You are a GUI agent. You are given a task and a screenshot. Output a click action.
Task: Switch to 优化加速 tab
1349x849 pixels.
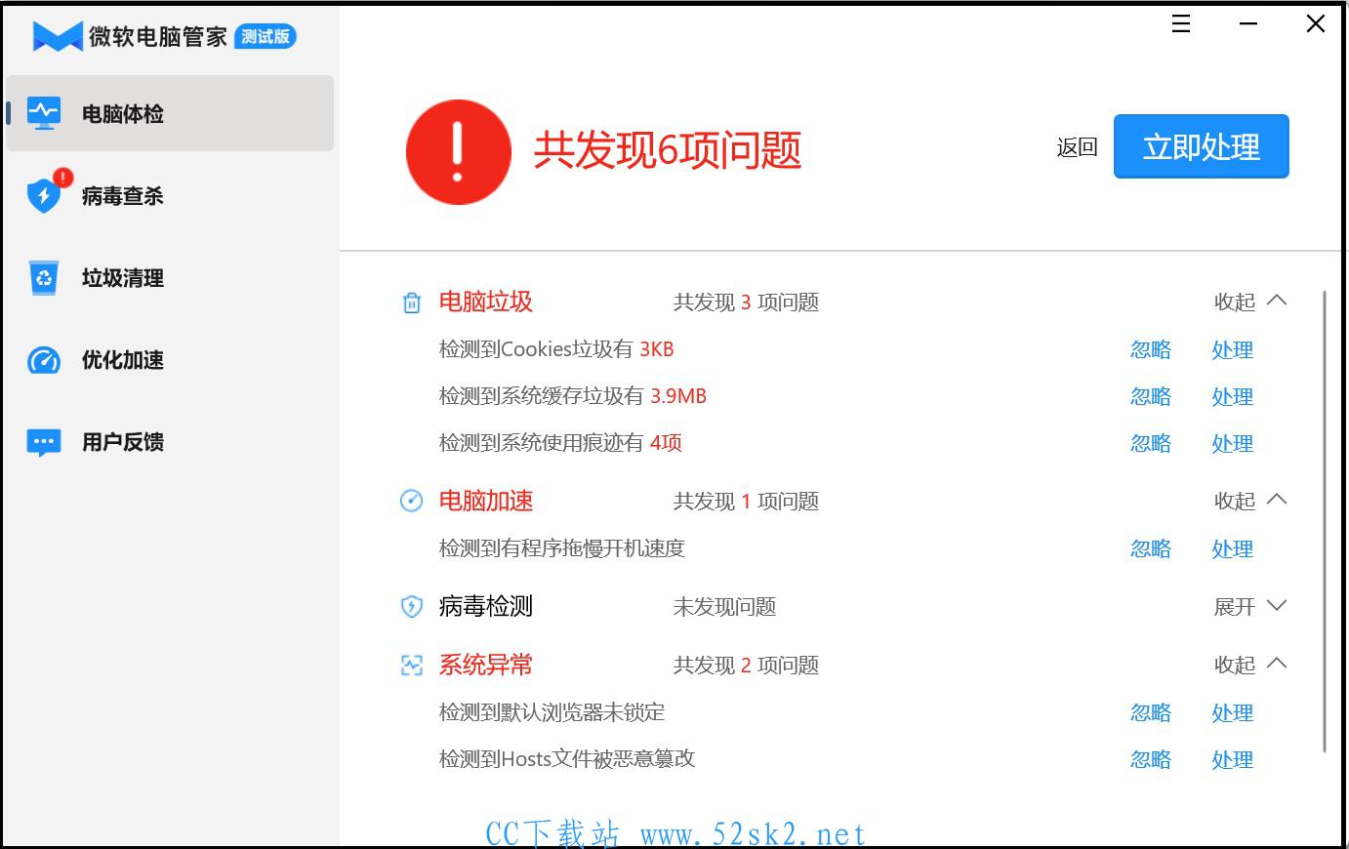click(x=170, y=359)
